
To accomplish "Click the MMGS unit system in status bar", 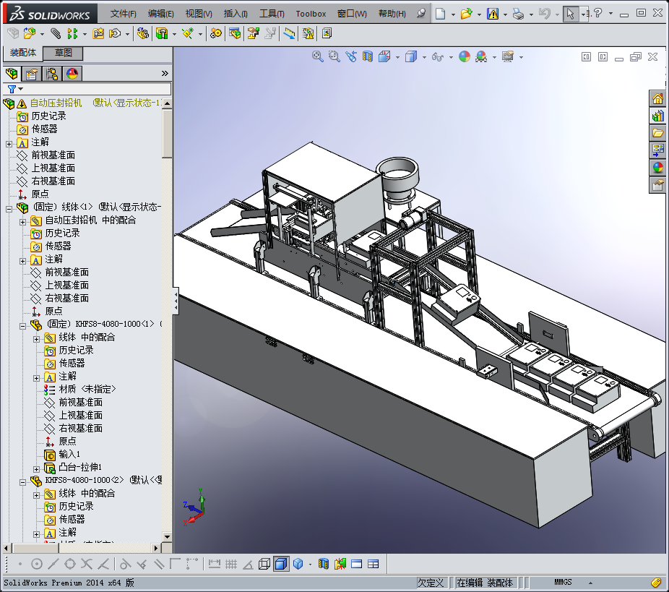I will coord(563,582).
